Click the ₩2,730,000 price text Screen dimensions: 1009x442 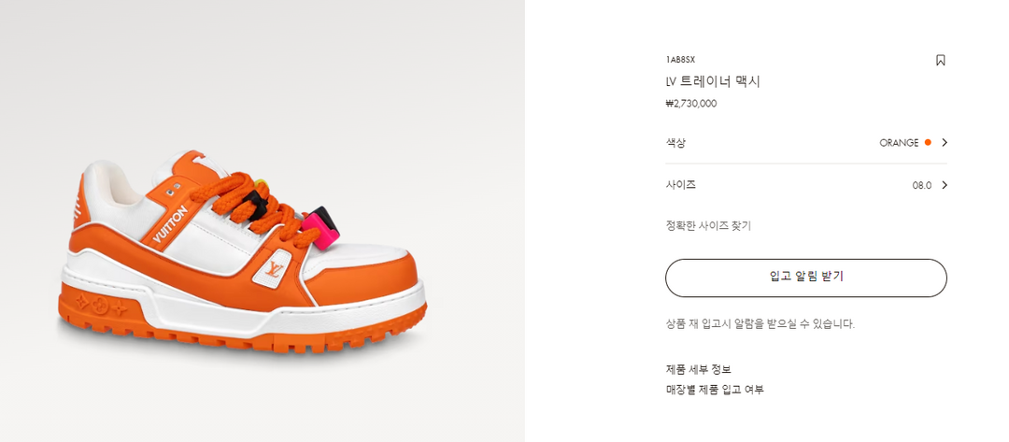[x=691, y=104]
